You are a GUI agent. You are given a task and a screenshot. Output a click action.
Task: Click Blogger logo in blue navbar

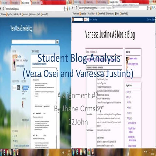point(73,19)
